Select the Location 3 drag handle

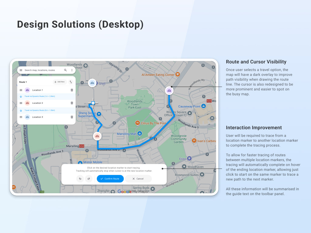[x=21, y=117]
